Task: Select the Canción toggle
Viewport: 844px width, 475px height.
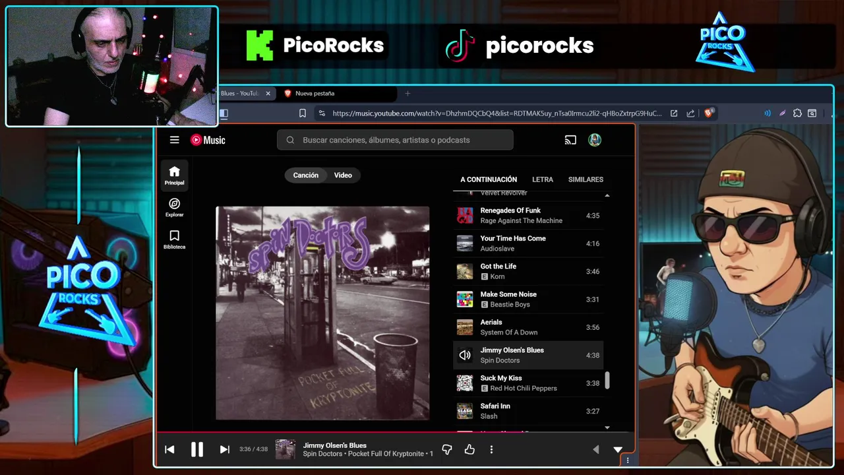Action: 305,175
